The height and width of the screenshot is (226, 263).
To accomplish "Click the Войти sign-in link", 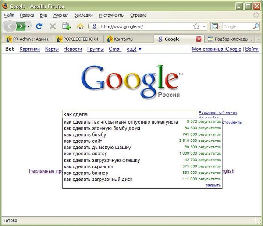I will tap(252, 49).
